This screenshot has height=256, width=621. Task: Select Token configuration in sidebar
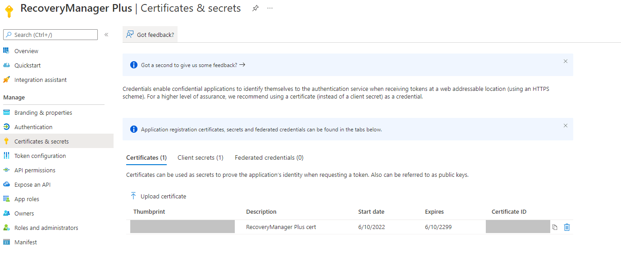tap(40, 156)
